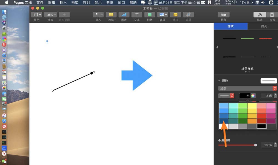Switch to the Style (样式) tab
The width and height of the screenshot is (278, 165).
point(231,26)
